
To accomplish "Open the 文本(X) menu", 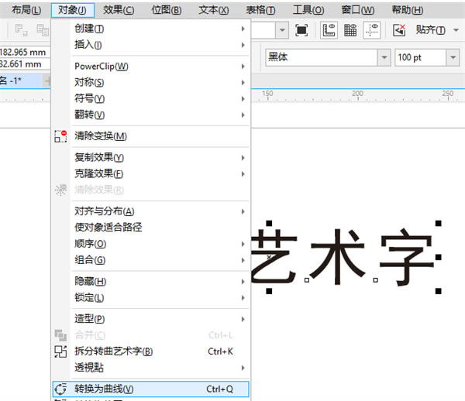I will click(214, 10).
